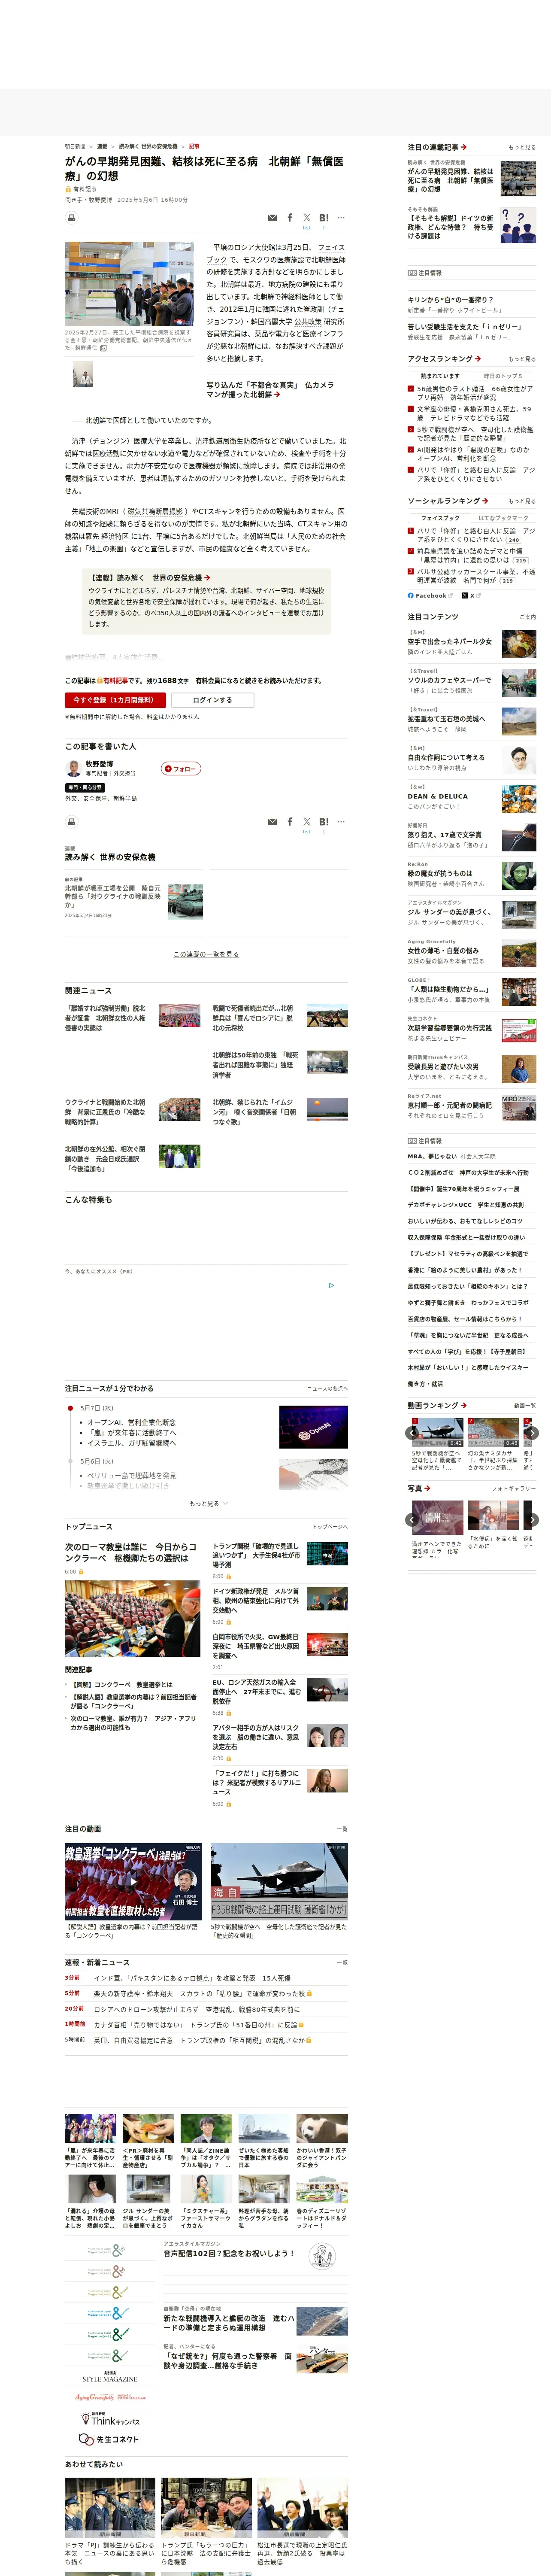Select はてなブックマーク social ranking tab

tap(503, 518)
